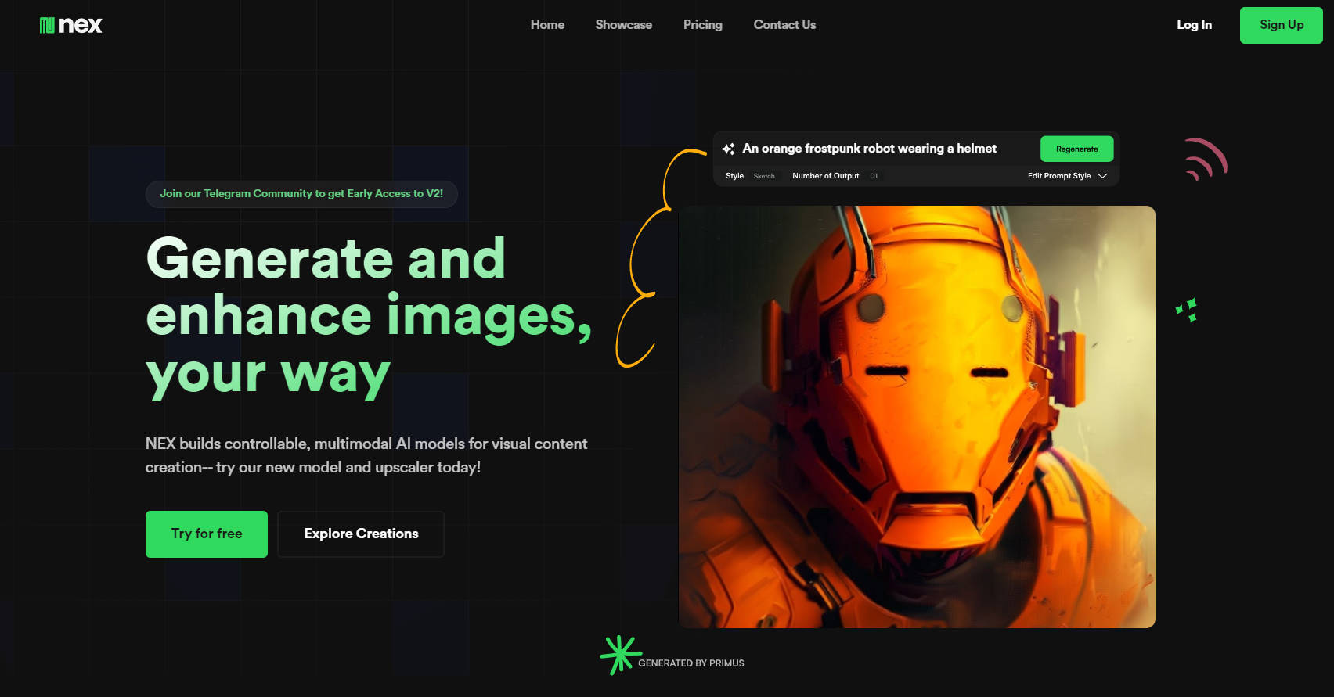
Task: Click the sparkle icon beside the prompt
Action: (x=728, y=149)
